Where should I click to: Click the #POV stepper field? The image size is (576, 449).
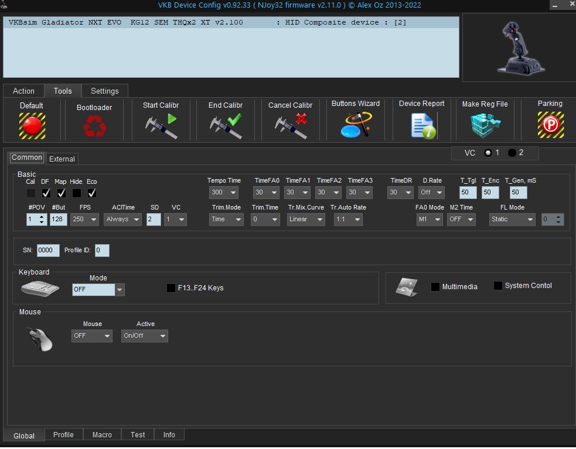[37, 219]
